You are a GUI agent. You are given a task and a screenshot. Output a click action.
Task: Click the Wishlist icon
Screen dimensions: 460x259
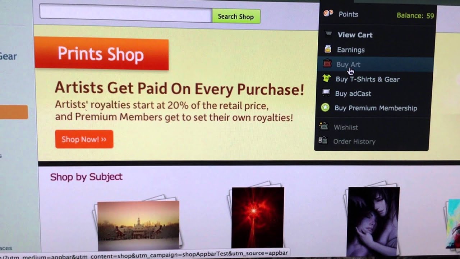323,126
